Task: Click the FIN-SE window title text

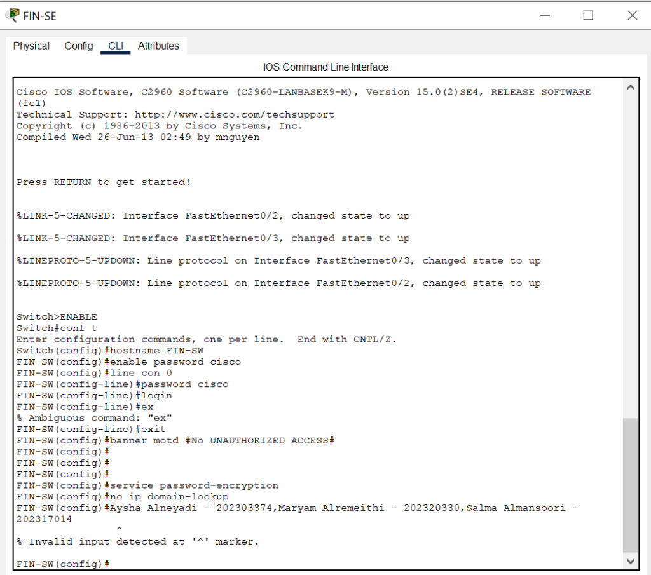Action: click(39, 16)
